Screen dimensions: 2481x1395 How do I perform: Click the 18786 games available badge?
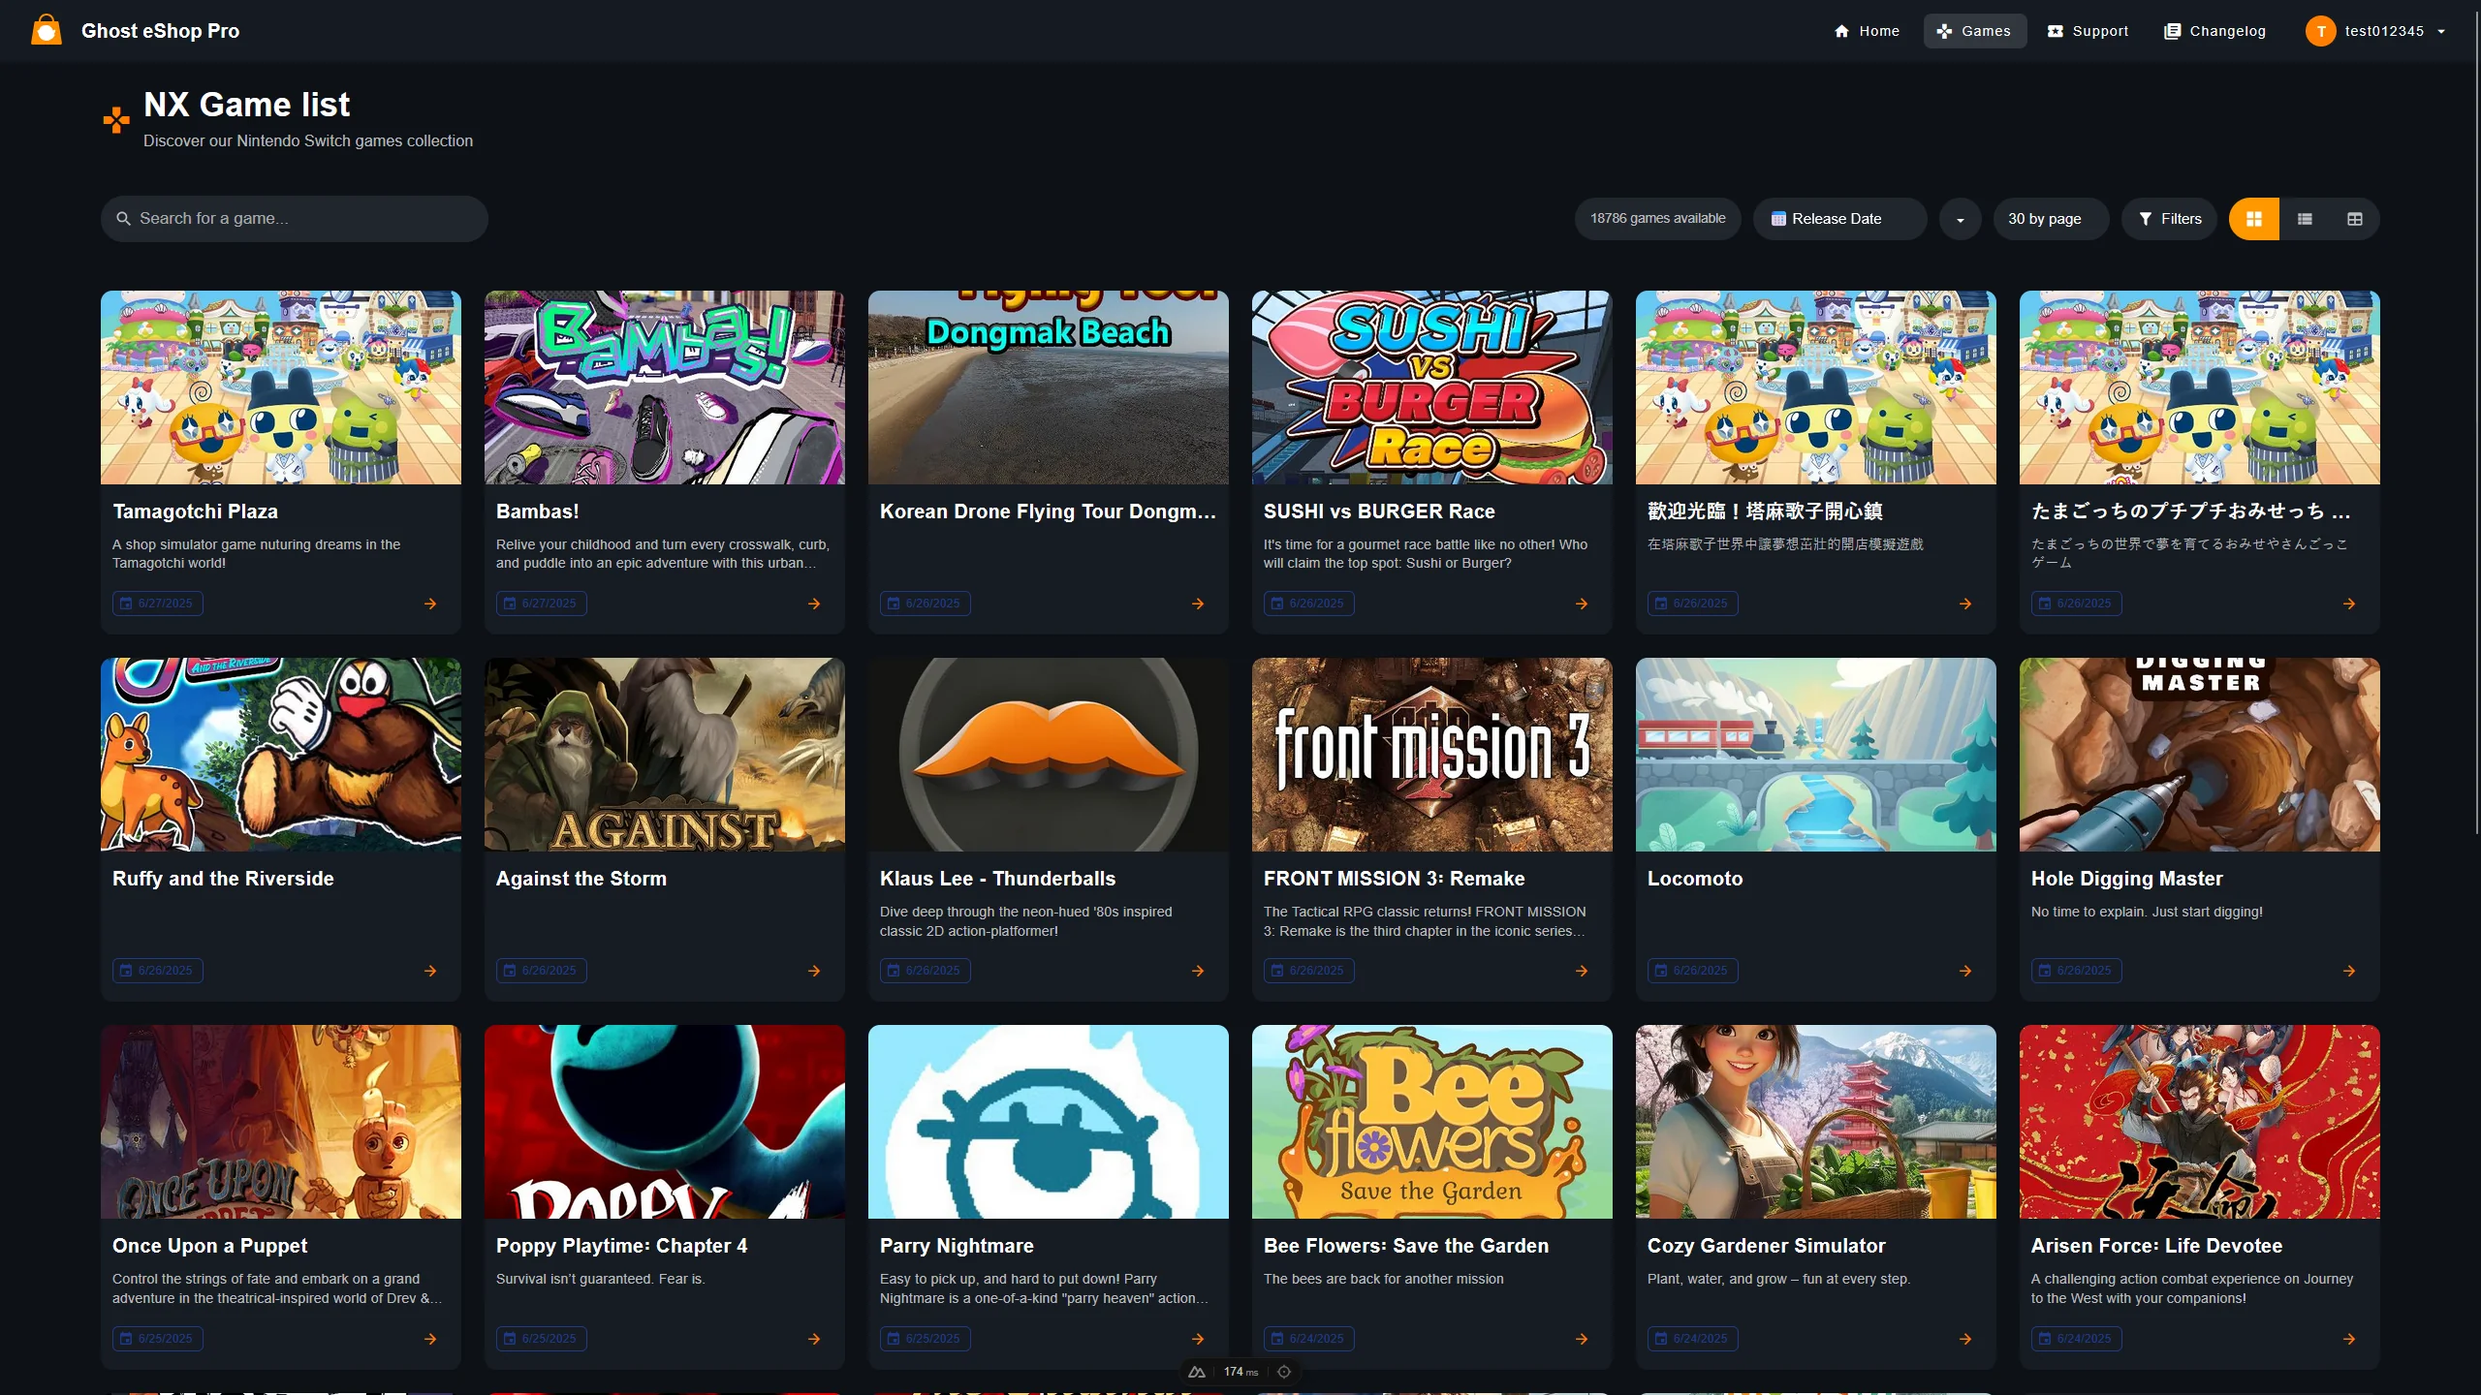point(1657,218)
